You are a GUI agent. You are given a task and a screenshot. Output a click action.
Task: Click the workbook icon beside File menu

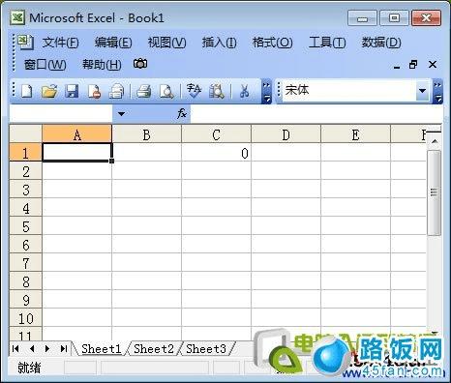[25, 42]
